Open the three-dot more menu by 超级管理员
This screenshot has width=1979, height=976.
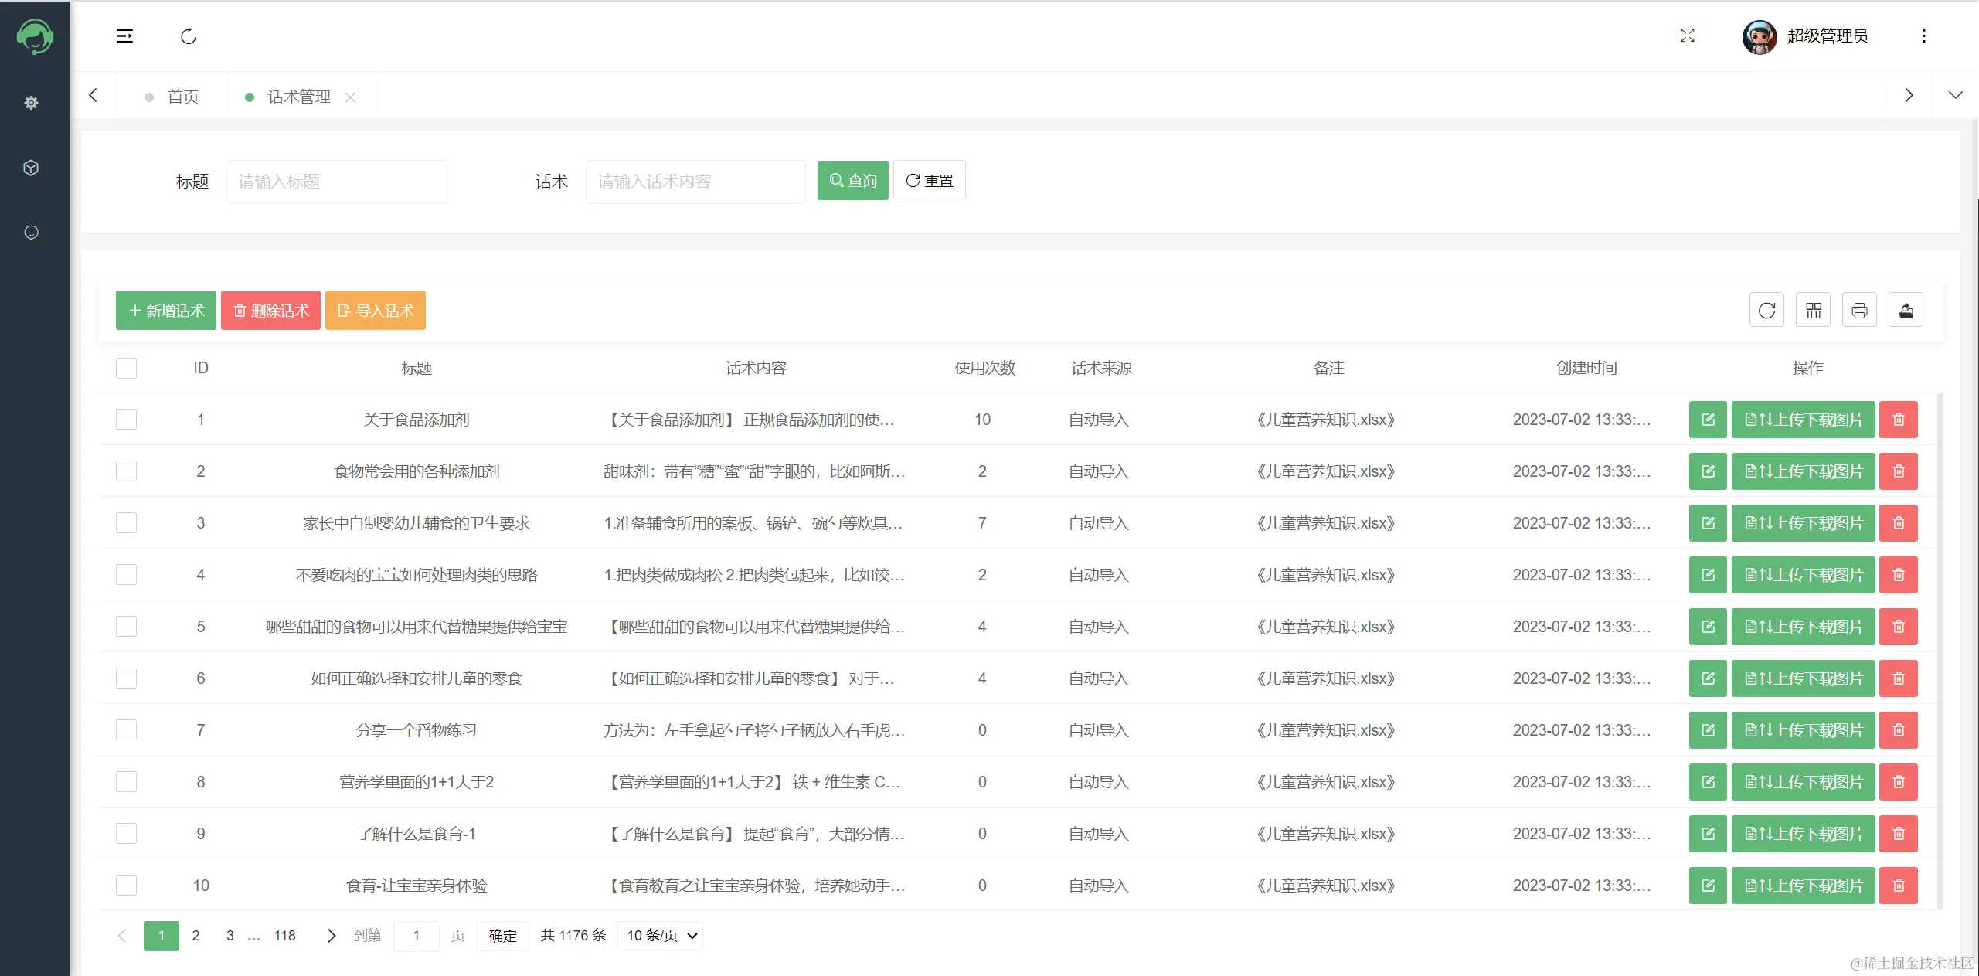coord(1923,36)
